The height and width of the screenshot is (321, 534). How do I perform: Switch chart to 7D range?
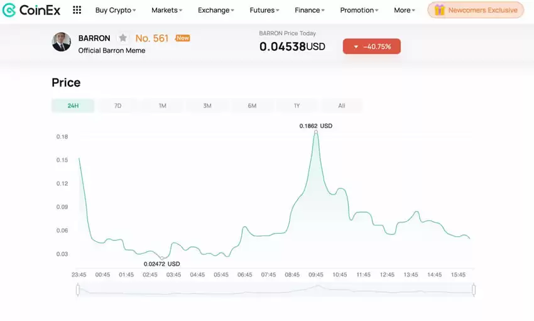tap(117, 106)
